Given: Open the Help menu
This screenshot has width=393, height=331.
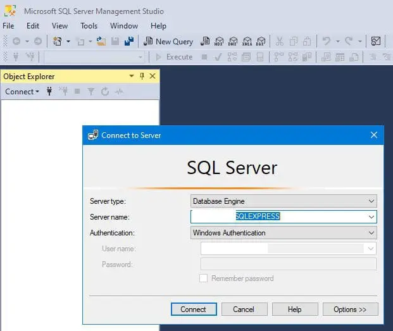Looking at the screenshot, I should (158, 26).
